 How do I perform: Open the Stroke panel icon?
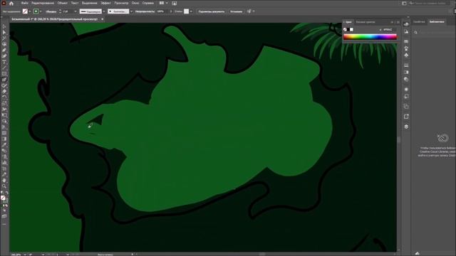[406, 65]
